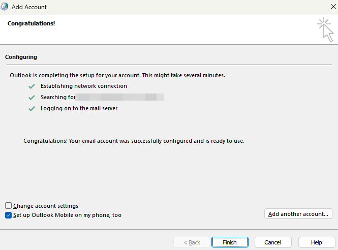Uncheck Set up Outlook Mobile on my phone
The width and height of the screenshot is (338, 250).
[9, 215]
